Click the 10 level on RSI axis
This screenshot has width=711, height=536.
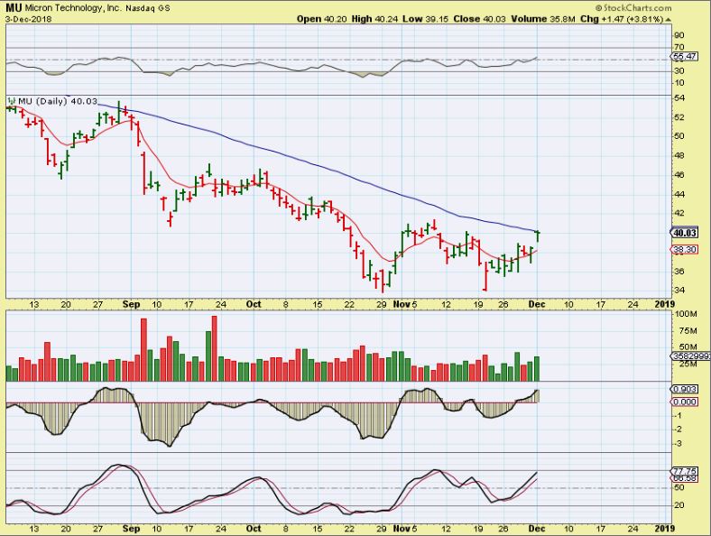(x=679, y=83)
